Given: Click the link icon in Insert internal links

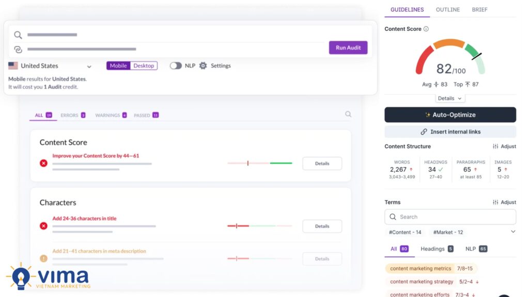Looking at the screenshot, I should click(x=424, y=131).
